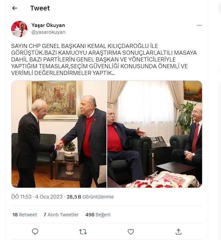Open the Yaşar Okuyan display name link
Viewport: 221px width, 240px height.
tap(48, 25)
